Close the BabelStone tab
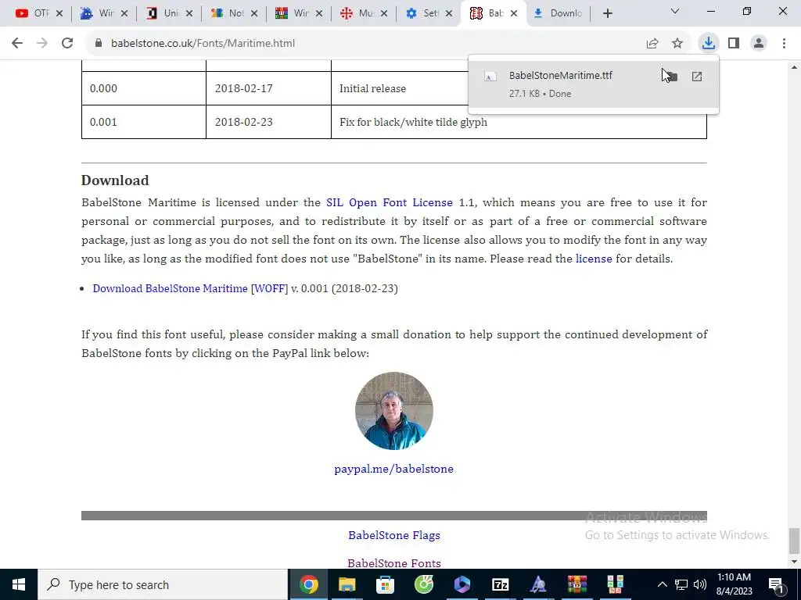The height and width of the screenshot is (600, 801). point(514,14)
